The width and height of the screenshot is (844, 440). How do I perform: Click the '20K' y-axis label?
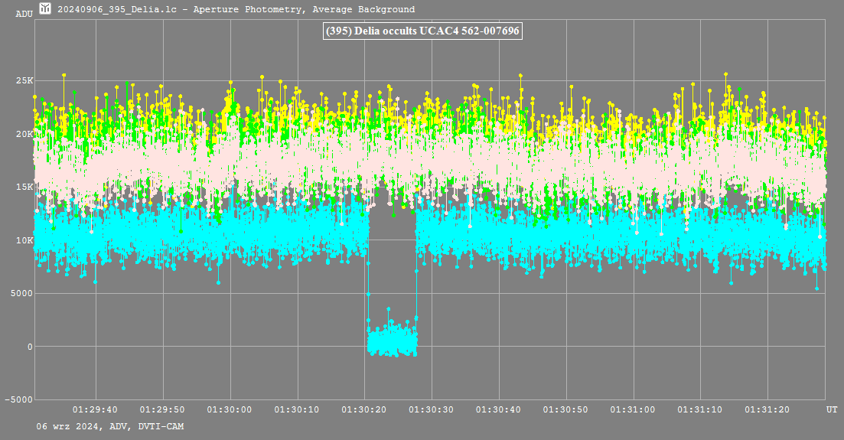(x=24, y=134)
